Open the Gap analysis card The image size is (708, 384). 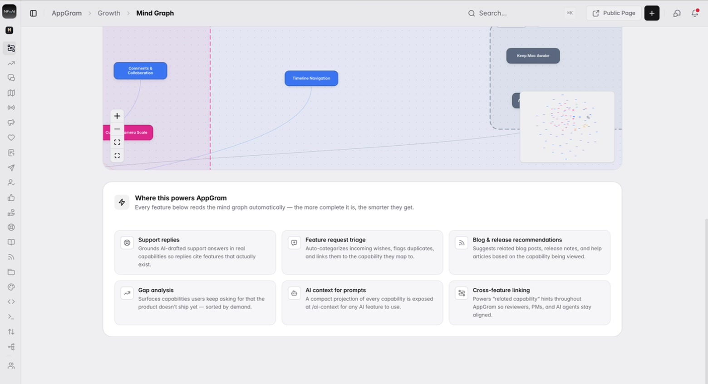point(195,303)
